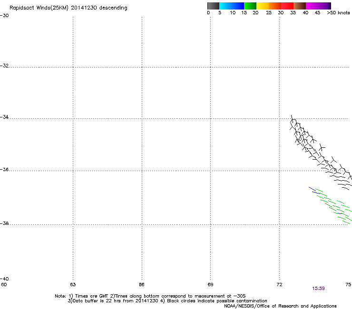
Task: Select the magenta-purple 40-50 knots color segment
Action: point(318,6)
